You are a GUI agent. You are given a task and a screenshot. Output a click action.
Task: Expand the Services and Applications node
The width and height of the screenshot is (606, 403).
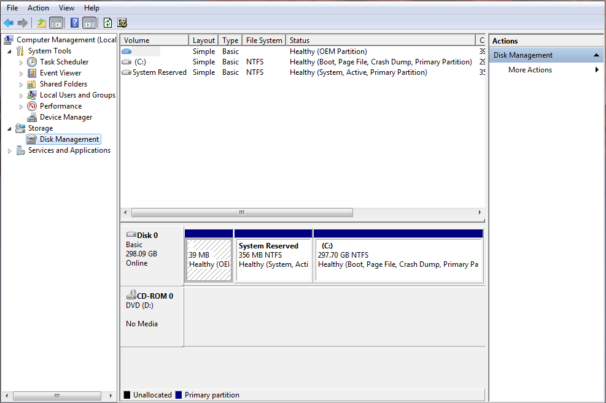pos(9,150)
